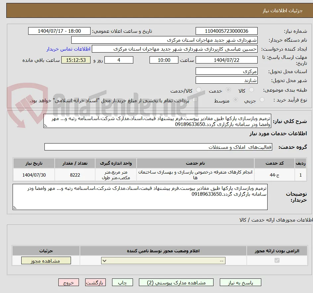Click the جزئیات column header in permits table
This screenshot has height=293, width=313.
pos(46,251)
